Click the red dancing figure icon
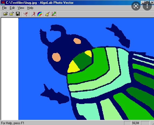Screen dimensions: 154x125 coord(33,14)
